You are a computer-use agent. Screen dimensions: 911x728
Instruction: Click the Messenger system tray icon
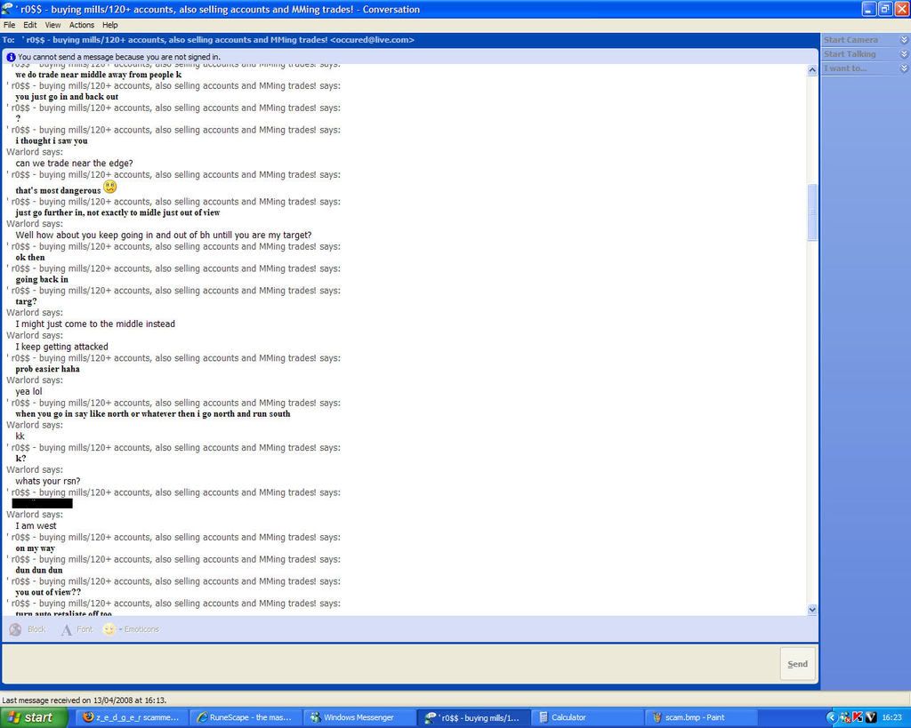pyautogui.click(x=845, y=717)
